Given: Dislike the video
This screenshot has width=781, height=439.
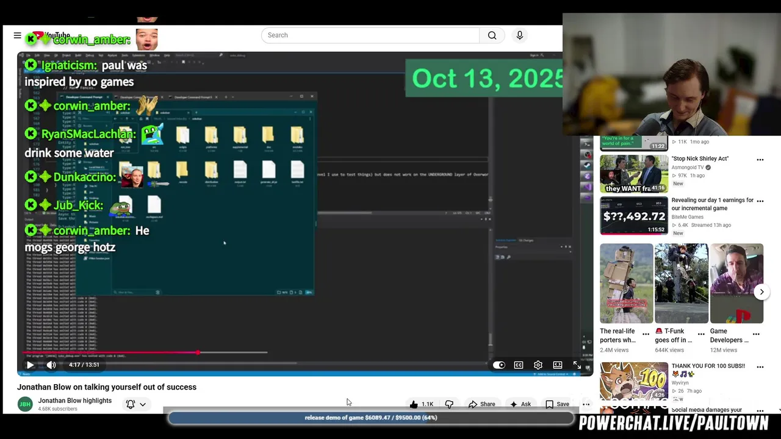Looking at the screenshot, I should pos(449,404).
